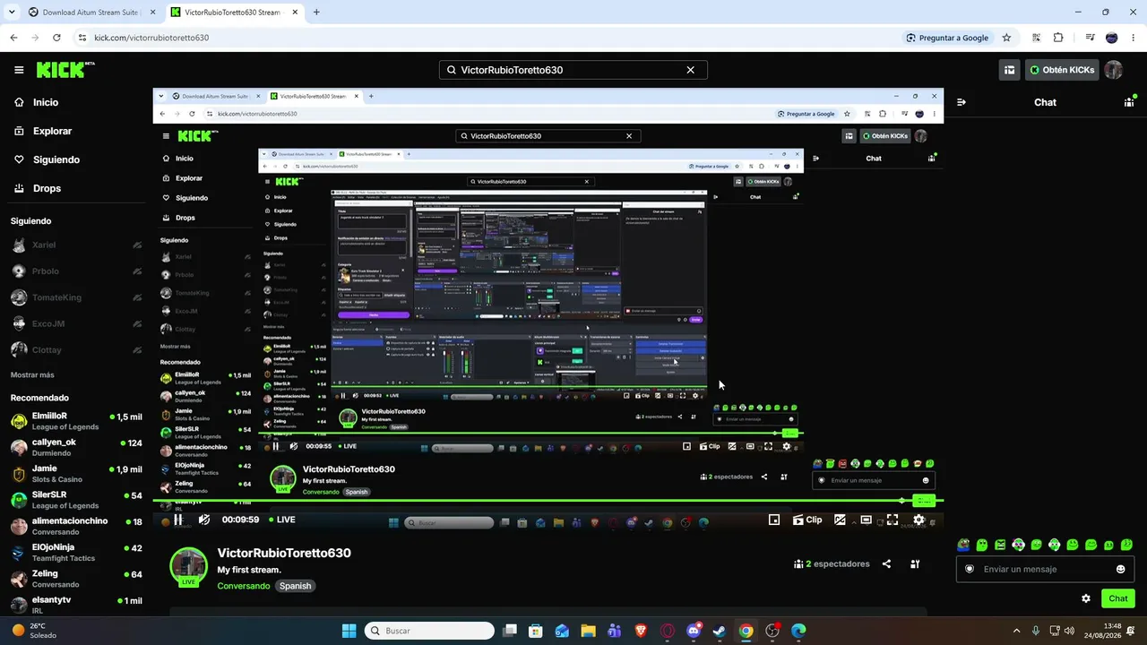
Task: Bookmark this page with the star
Action: 1006,38
